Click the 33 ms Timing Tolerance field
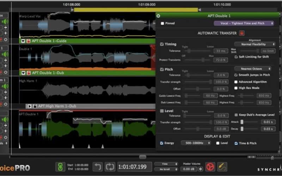Image resolution: width=282 pixels, height=176 pixels. 221,51
